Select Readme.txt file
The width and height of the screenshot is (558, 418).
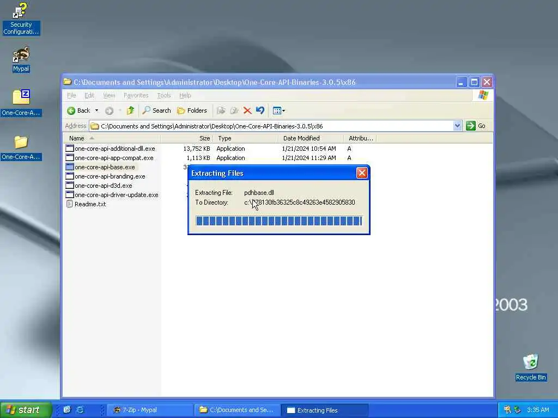[x=86, y=204]
